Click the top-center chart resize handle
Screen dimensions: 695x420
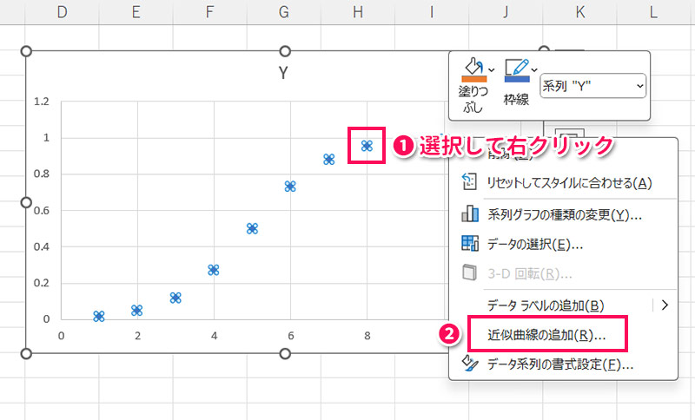click(x=285, y=51)
